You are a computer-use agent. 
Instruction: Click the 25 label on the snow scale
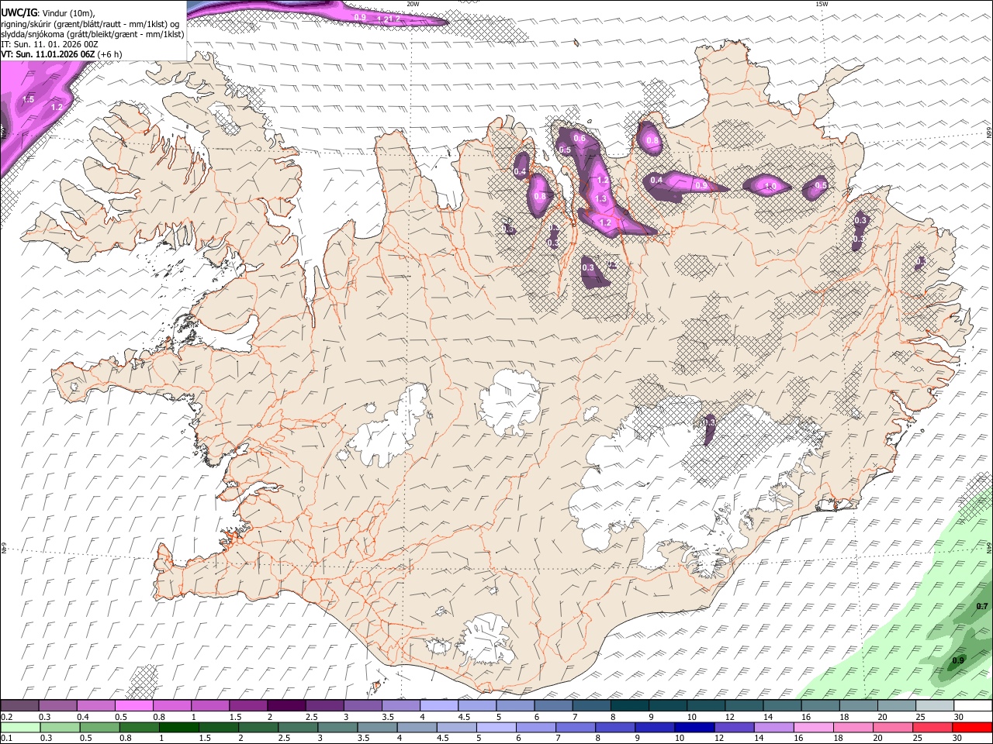[920, 717]
